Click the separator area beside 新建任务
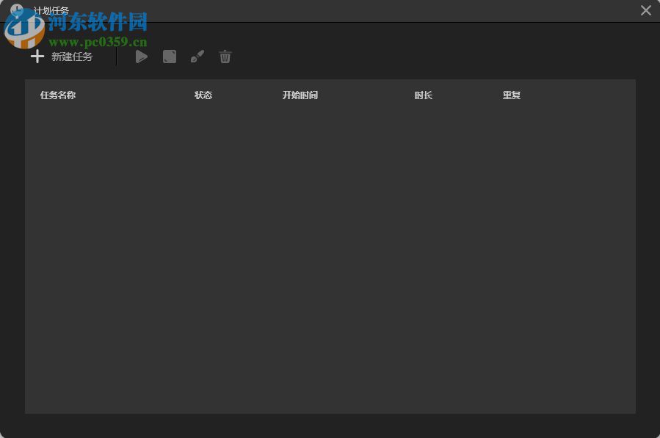The height and width of the screenshot is (438, 660). click(x=115, y=56)
